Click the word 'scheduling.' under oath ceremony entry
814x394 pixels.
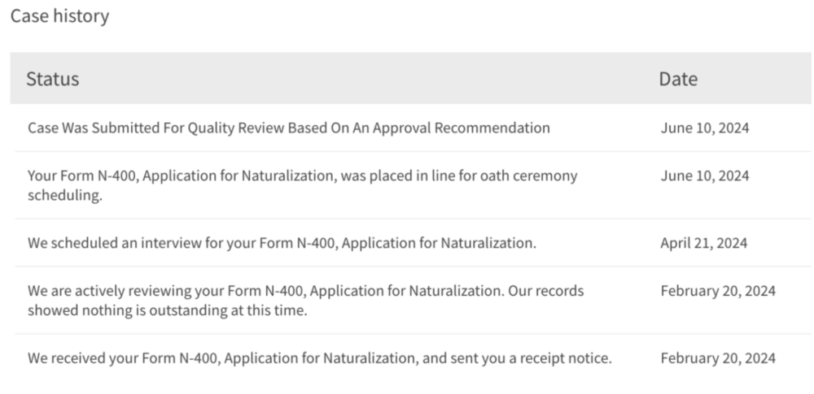[65, 196]
